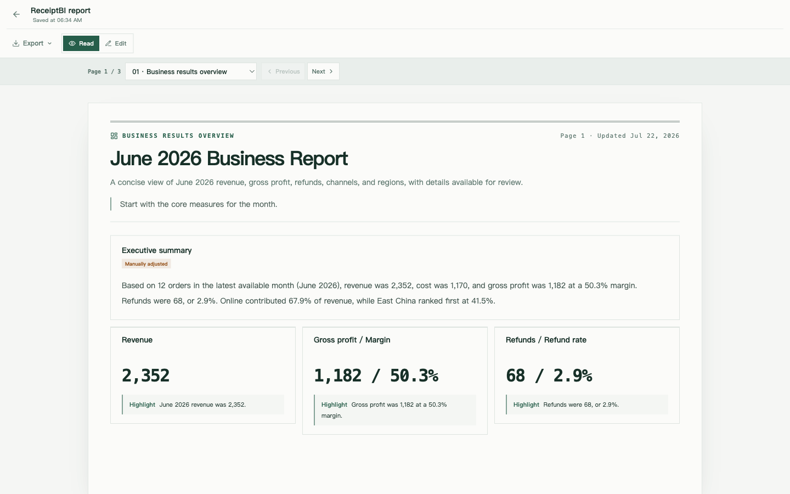
Task: Click the Business Results Overview grid icon
Action: click(114, 136)
